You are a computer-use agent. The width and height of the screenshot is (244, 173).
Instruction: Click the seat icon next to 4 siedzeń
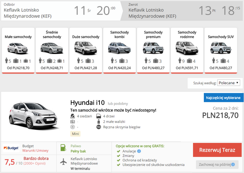72,116
